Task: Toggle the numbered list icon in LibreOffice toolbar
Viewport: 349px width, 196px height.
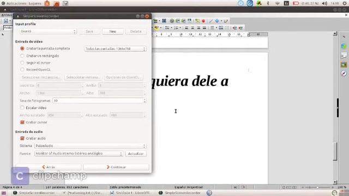Action: click(176, 28)
